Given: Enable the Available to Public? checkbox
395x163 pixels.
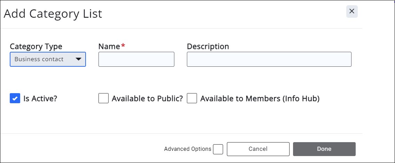Looking at the screenshot, I should [x=103, y=99].
